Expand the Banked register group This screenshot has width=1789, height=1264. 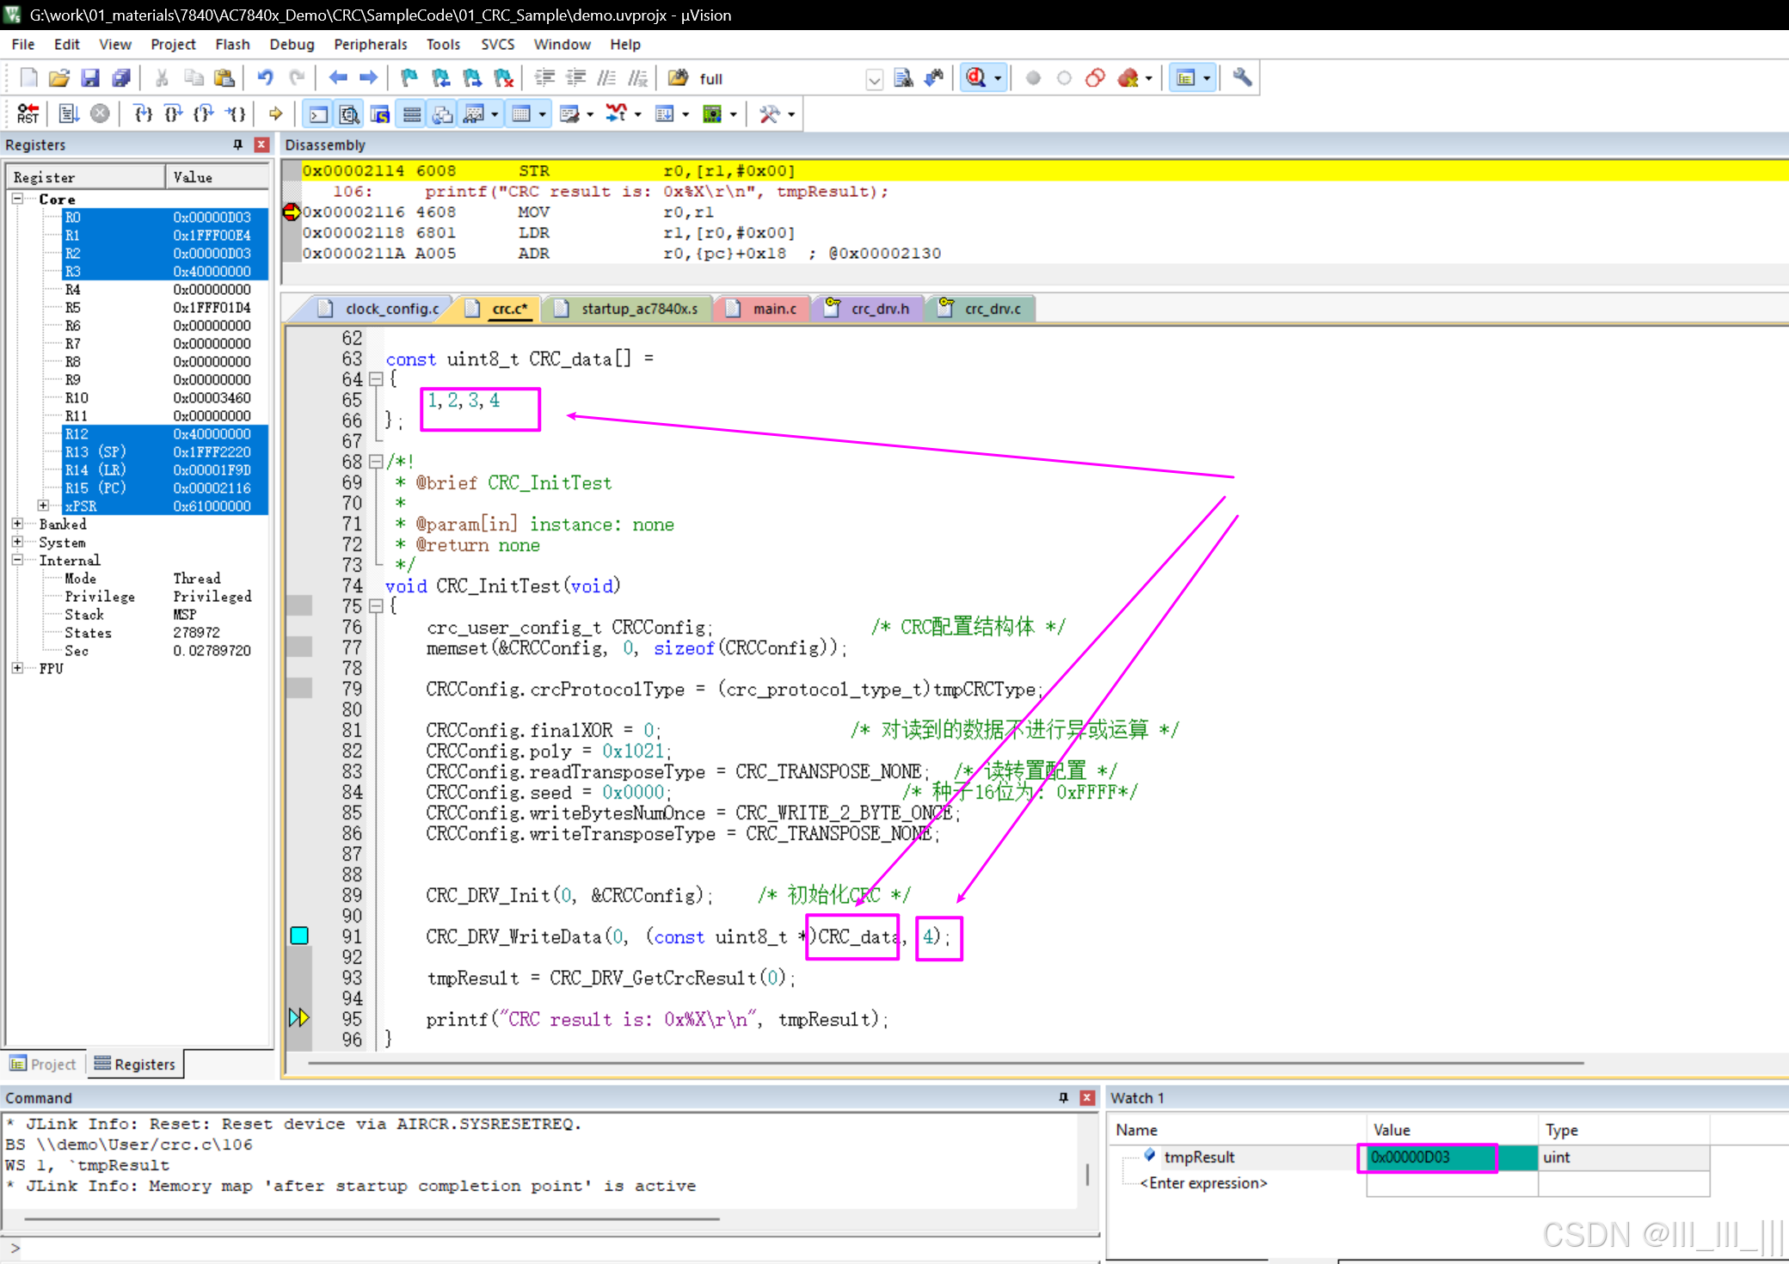pyautogui.click(x=16, y=524)
